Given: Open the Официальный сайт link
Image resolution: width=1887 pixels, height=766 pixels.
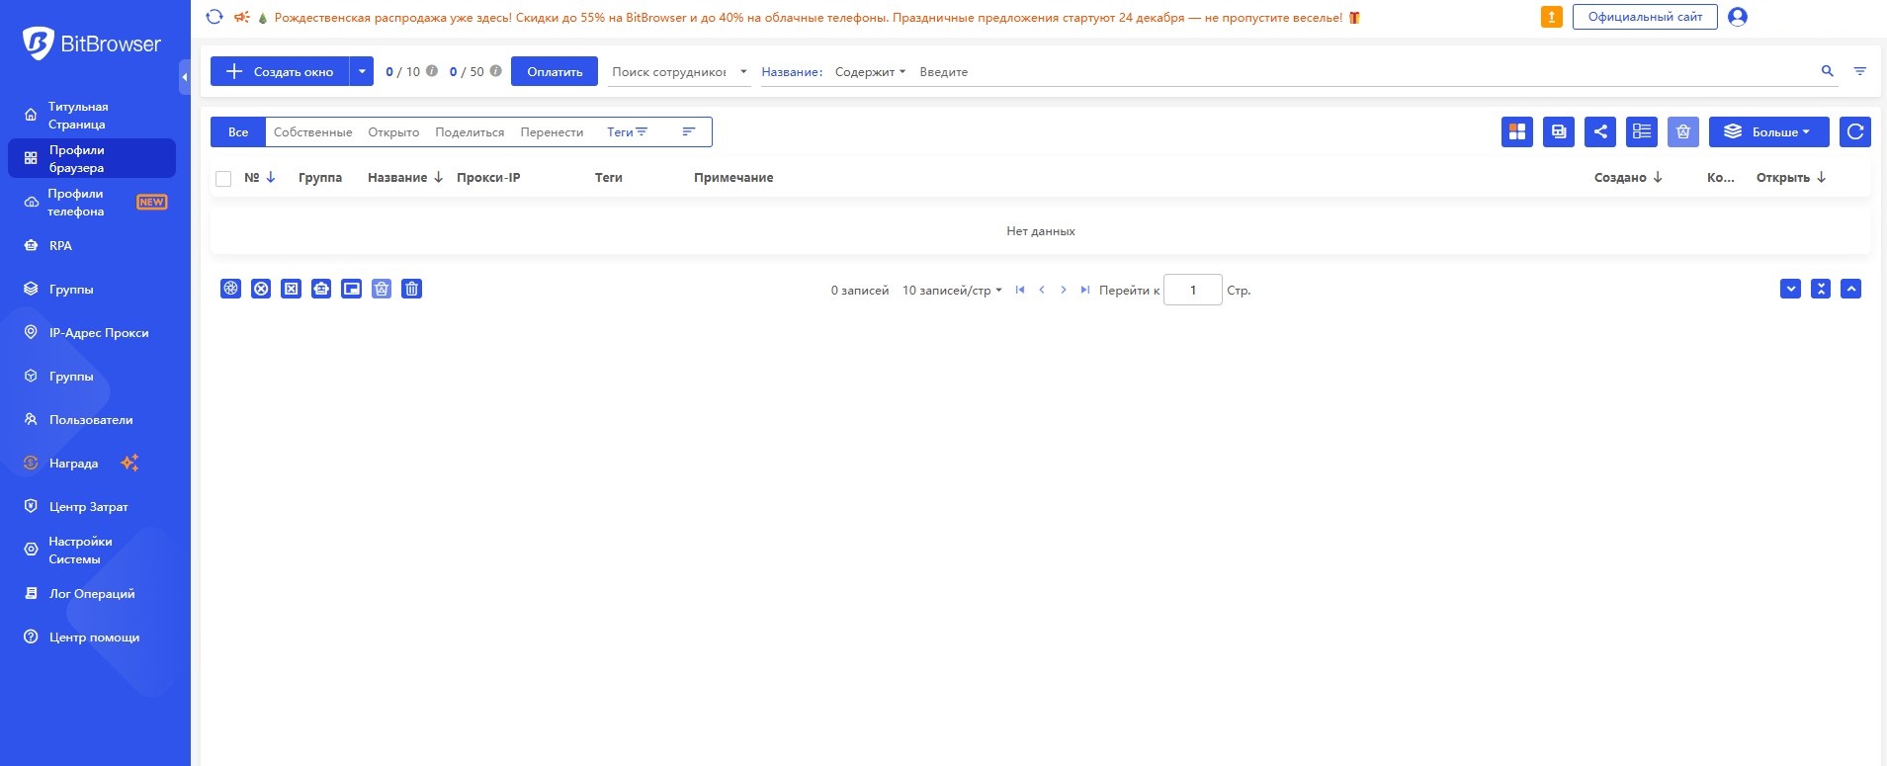Looking at the screenshot, I should [1644, 17].
